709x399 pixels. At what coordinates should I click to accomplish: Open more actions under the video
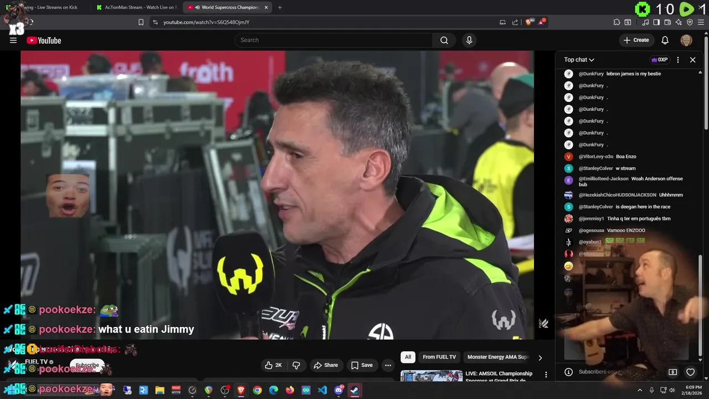click(x=388, y=365)
